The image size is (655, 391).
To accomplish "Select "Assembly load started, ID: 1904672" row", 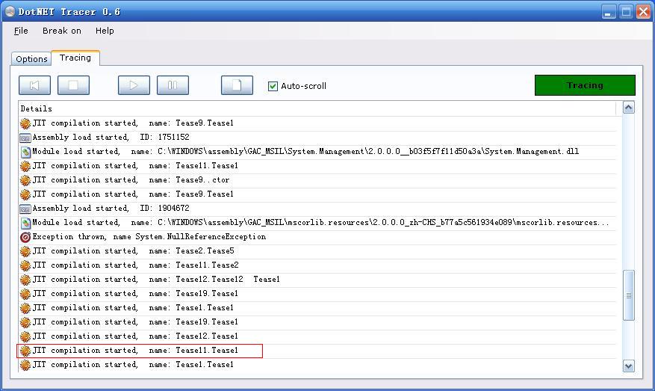I will (x=317, y=209).
